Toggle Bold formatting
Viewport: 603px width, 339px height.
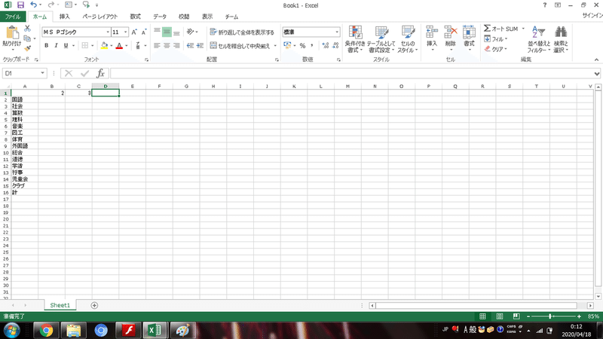(47, 45)
